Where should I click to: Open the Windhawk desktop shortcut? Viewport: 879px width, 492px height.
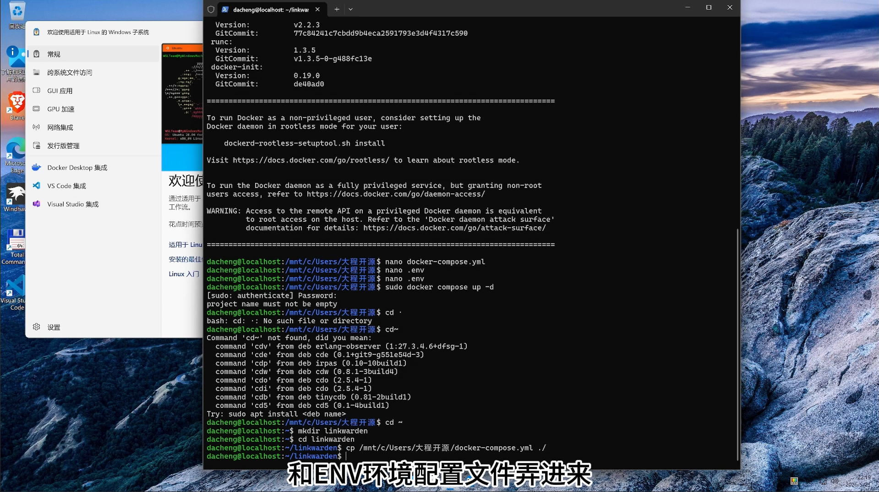coord(15,198)
